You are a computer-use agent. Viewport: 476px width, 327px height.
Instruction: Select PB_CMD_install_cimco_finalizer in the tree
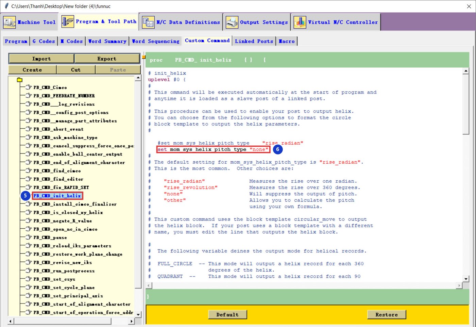pyautogui.click(x=75, y=204)
